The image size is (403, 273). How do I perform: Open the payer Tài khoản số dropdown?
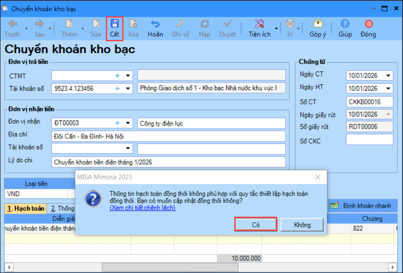pyautogui.click(x=128, y=89)
